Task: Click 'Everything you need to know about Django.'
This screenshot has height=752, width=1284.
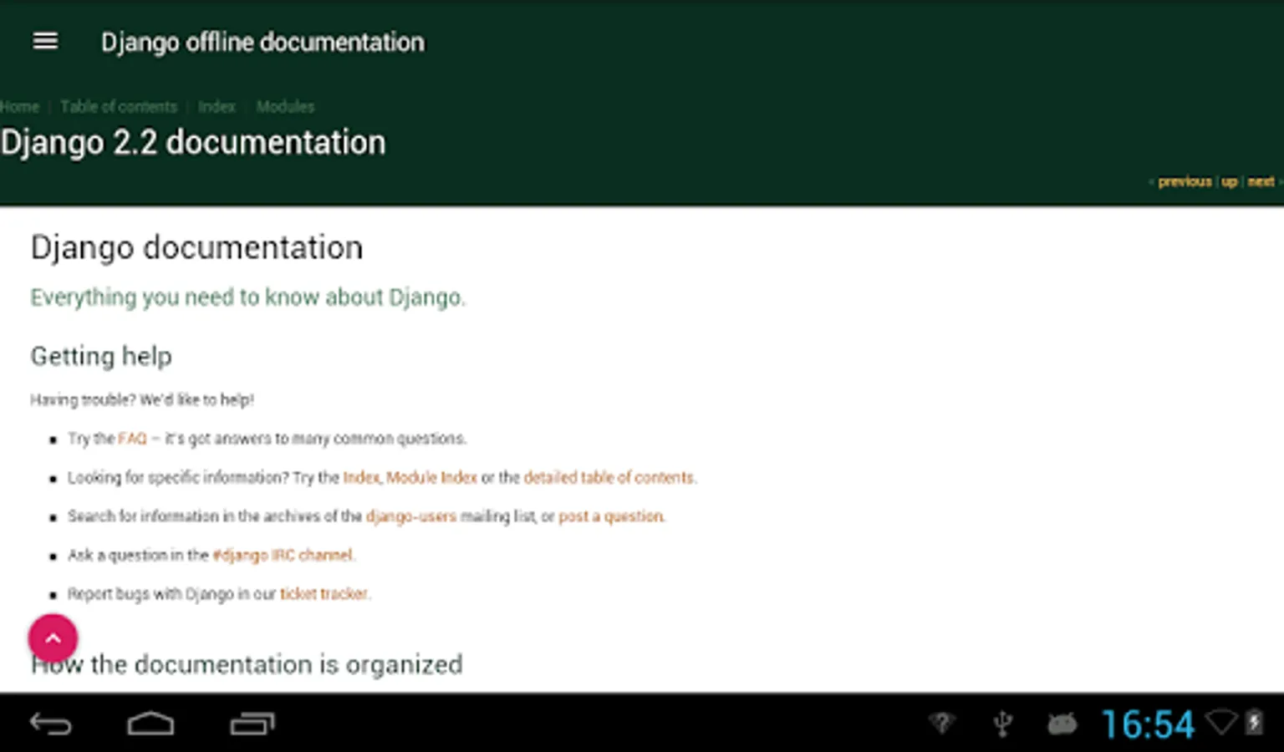Action: coord(248,297)
